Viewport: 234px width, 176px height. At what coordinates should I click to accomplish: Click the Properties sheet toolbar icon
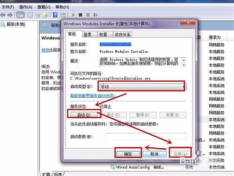pyautogui.click(x=30, y=15)
